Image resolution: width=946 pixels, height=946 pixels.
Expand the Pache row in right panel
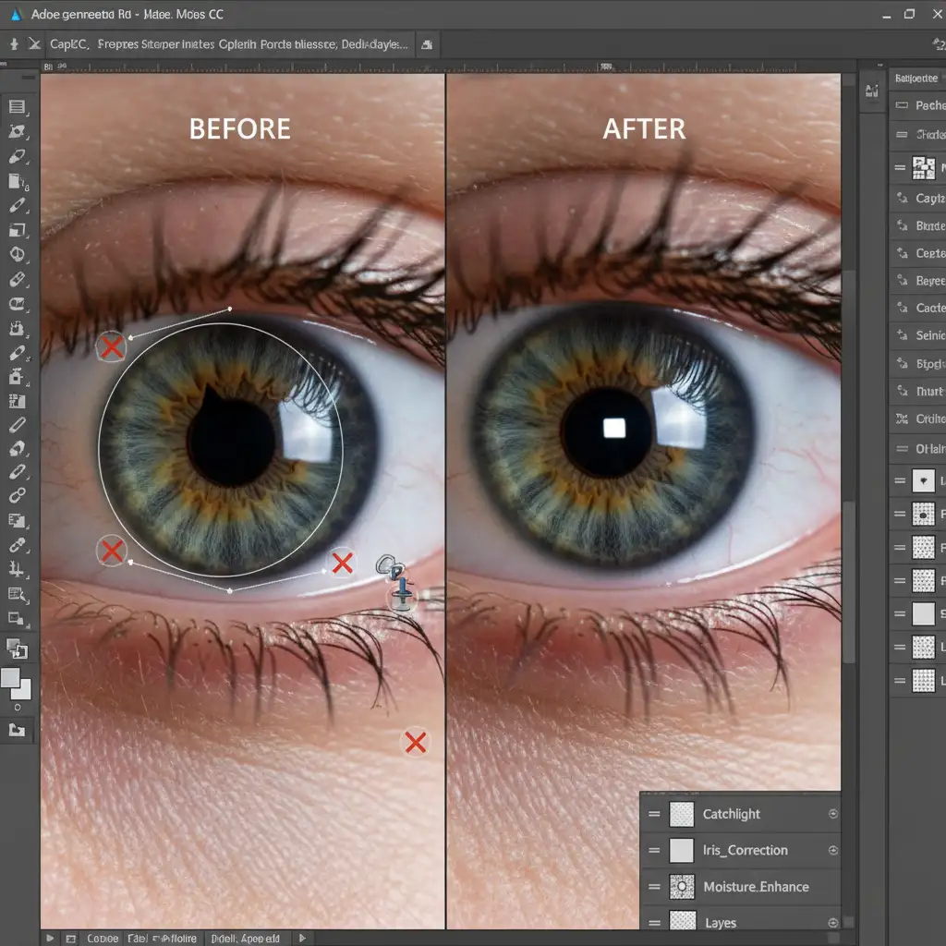902,106
